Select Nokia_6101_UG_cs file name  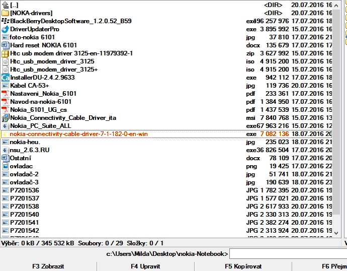39,110
